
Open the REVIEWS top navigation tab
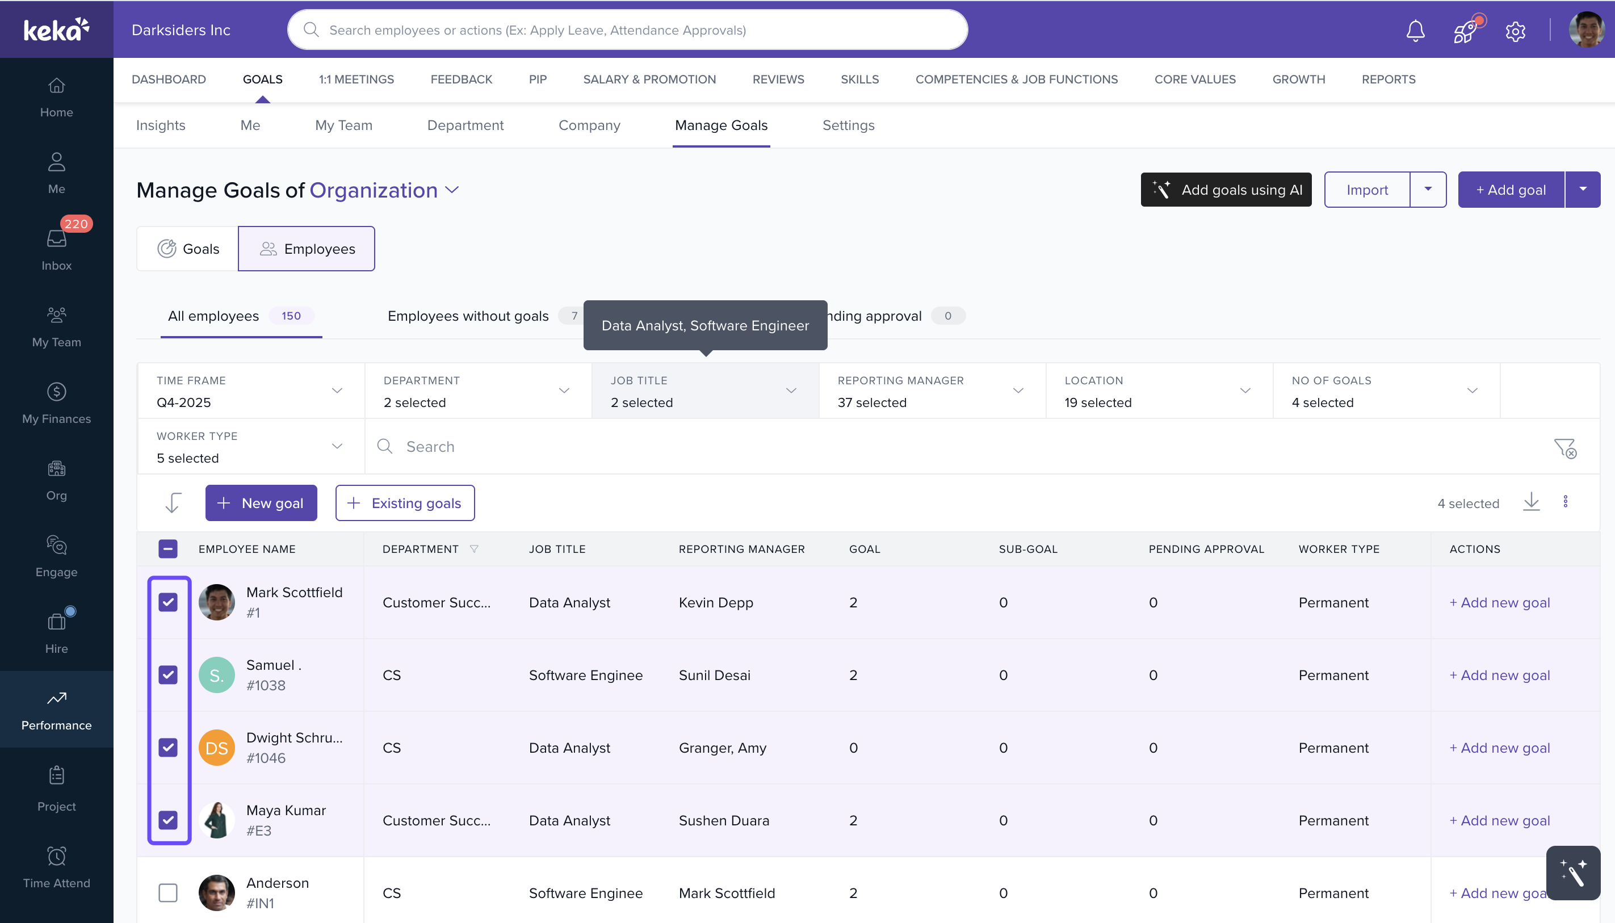pos(778,79)
